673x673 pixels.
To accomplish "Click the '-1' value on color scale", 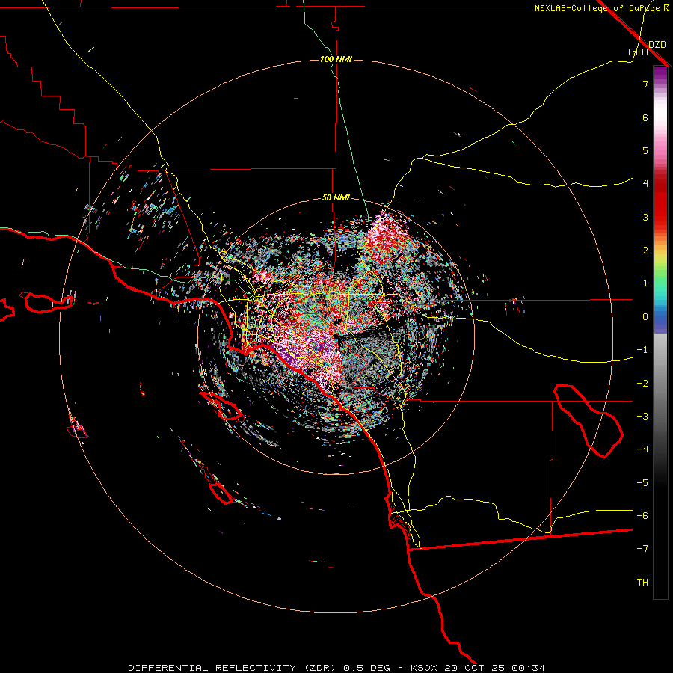I will pos(642,350).
